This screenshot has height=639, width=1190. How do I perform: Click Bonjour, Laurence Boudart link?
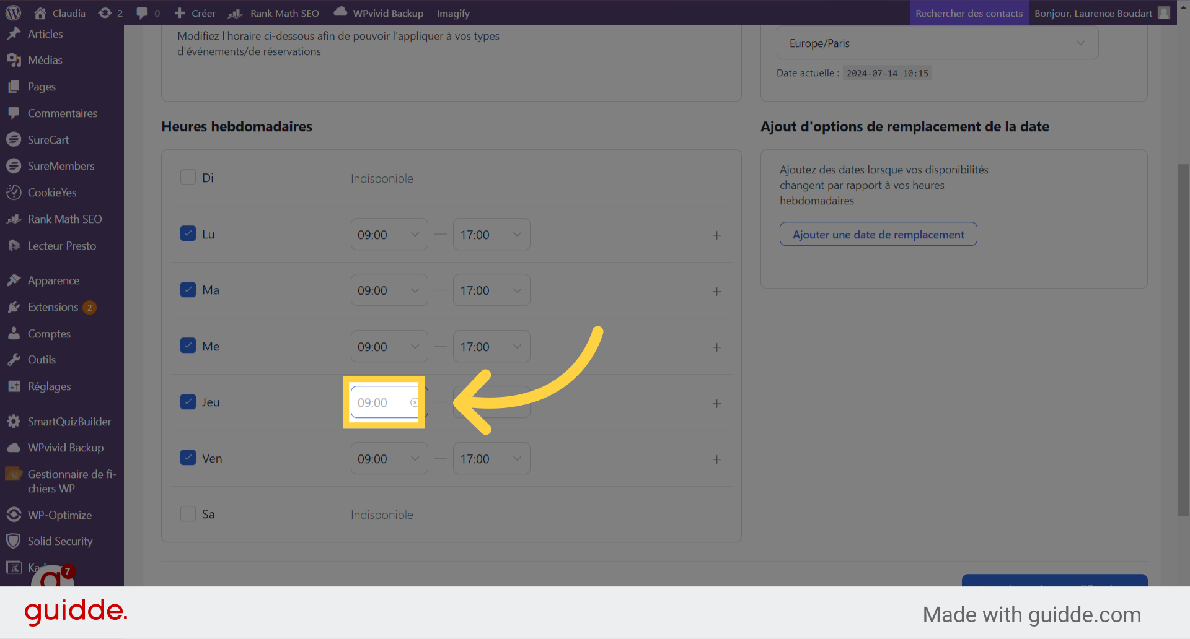[1093, 13]
